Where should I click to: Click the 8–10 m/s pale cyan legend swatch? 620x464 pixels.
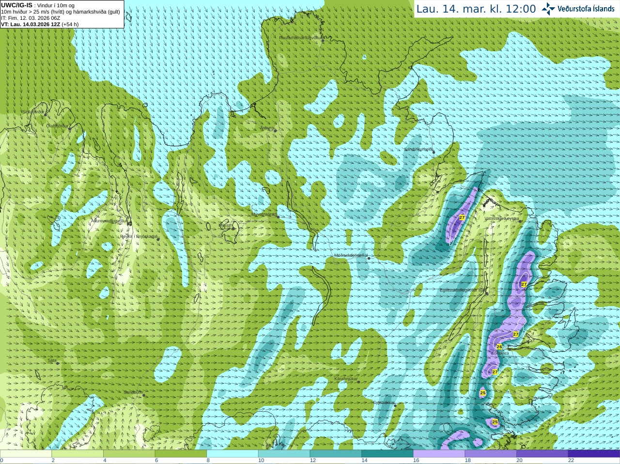(x=232, y=454)
